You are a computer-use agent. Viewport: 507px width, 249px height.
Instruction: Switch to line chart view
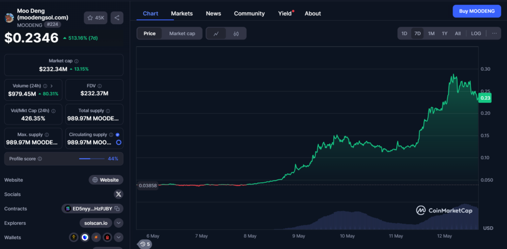click(216, 34)
